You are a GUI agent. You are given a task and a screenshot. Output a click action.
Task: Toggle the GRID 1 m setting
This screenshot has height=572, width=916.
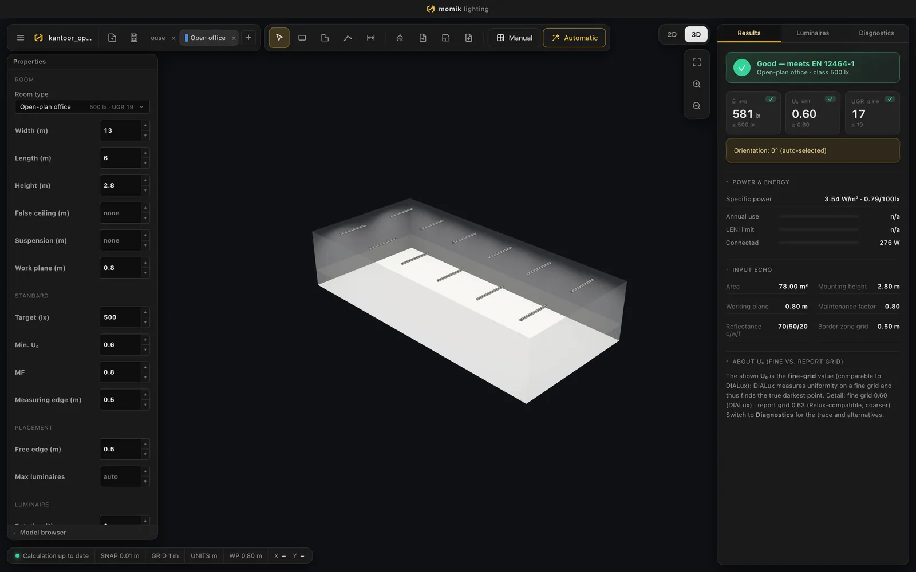[165, 556]
